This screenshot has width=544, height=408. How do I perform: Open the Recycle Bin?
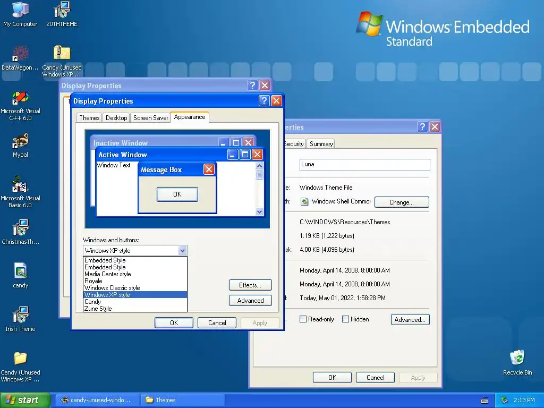[517, 363]
